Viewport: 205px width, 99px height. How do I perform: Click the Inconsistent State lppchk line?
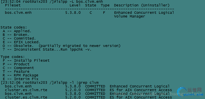click(47, 49)
